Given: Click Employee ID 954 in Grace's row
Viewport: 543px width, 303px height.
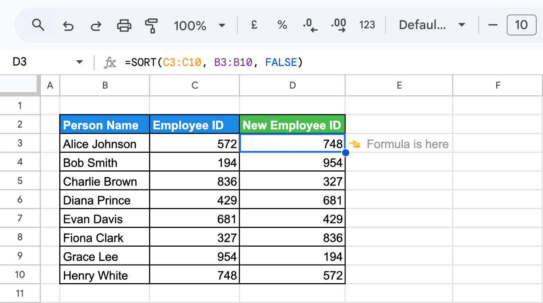Looking at the screenshot, I should pyautogui.click(x=195, y=256).
